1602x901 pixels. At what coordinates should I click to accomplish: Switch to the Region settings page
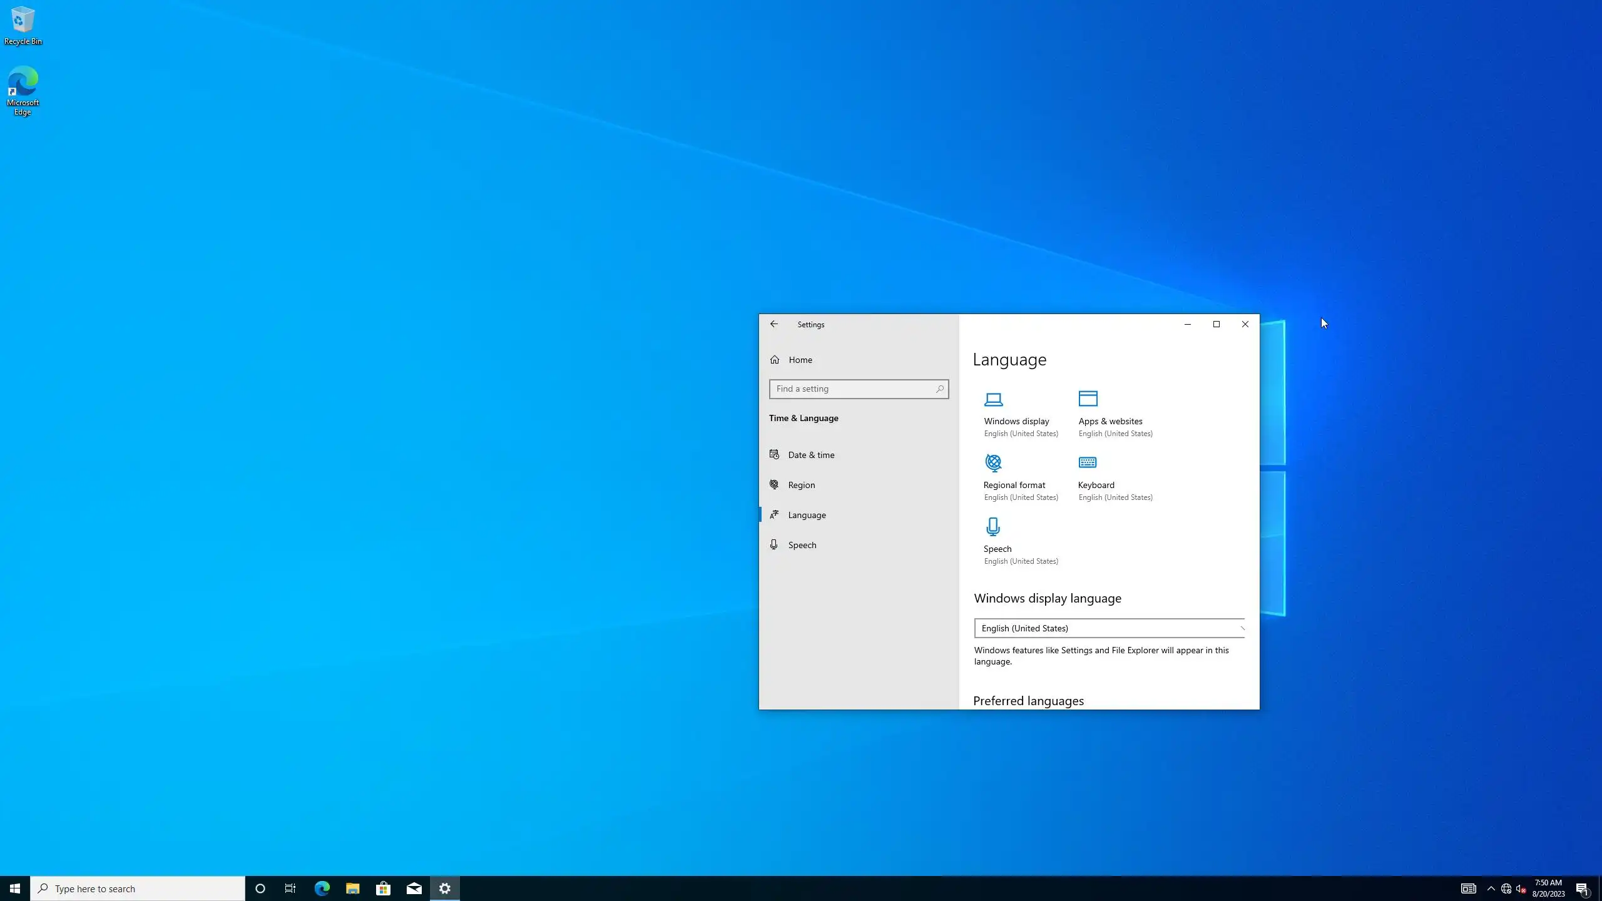(x=802, y=485)
